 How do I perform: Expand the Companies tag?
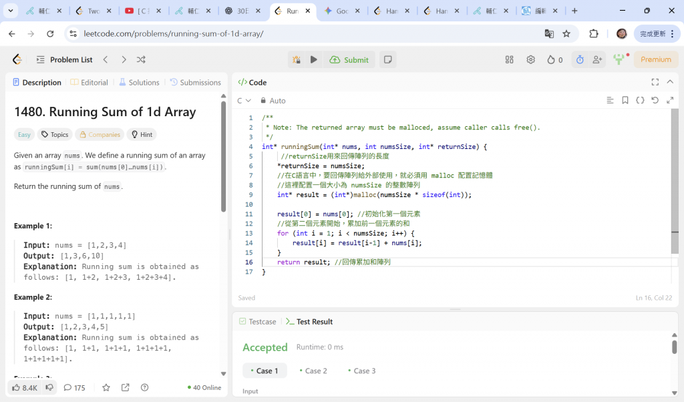[100, 134]
